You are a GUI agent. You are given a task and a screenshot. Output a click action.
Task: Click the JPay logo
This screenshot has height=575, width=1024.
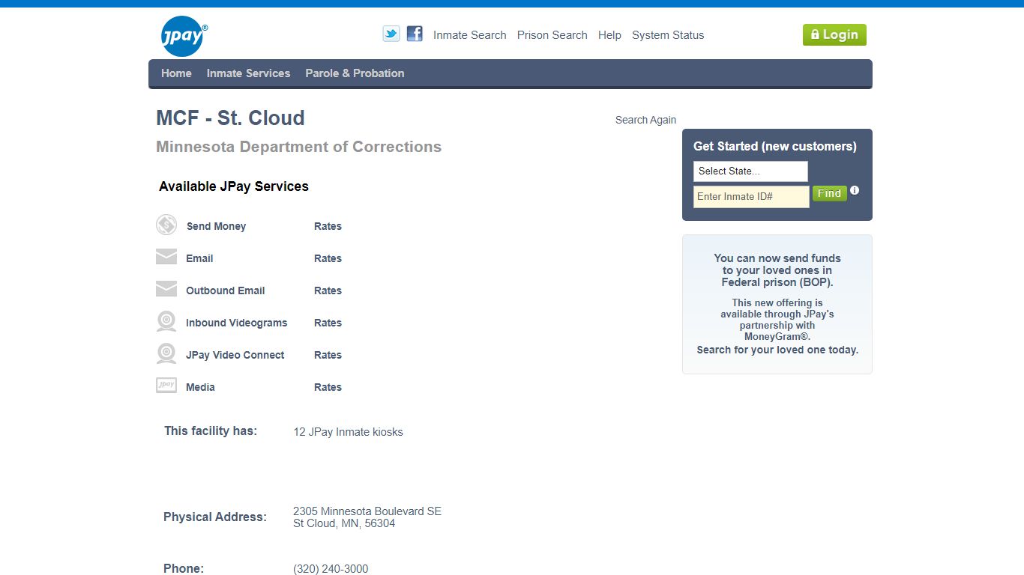pos(184,36)
